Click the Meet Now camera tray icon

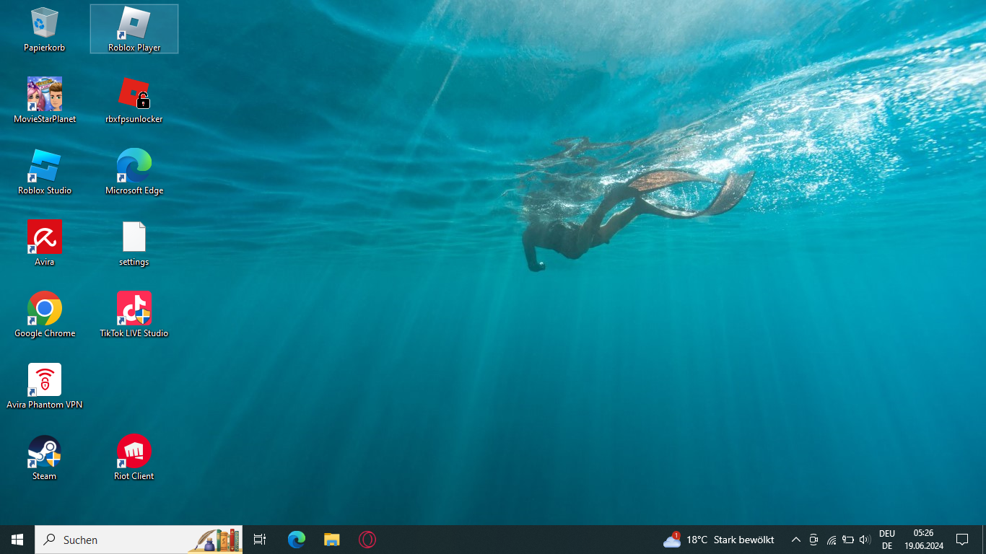(813, 540)
